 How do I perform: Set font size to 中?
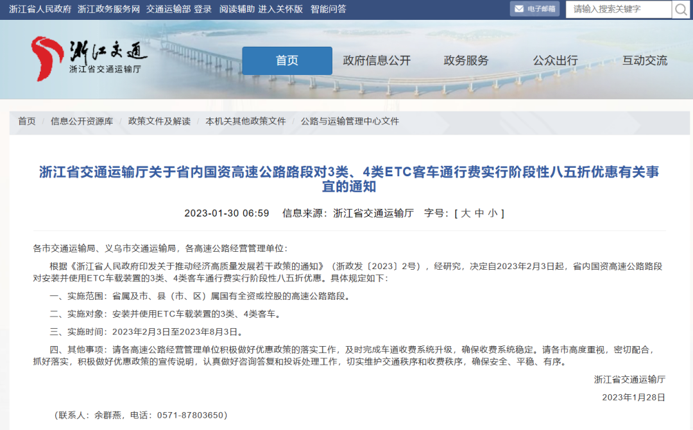click(479, 213)
